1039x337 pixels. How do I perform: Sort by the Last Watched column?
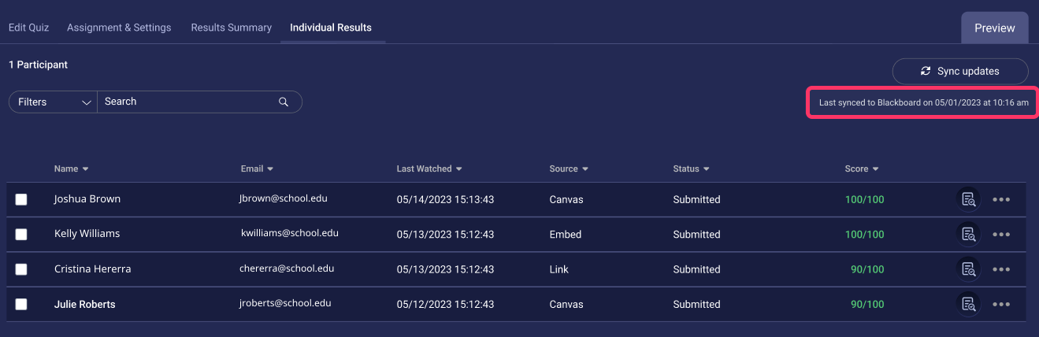pyautogui.click(x=429, y=168)
